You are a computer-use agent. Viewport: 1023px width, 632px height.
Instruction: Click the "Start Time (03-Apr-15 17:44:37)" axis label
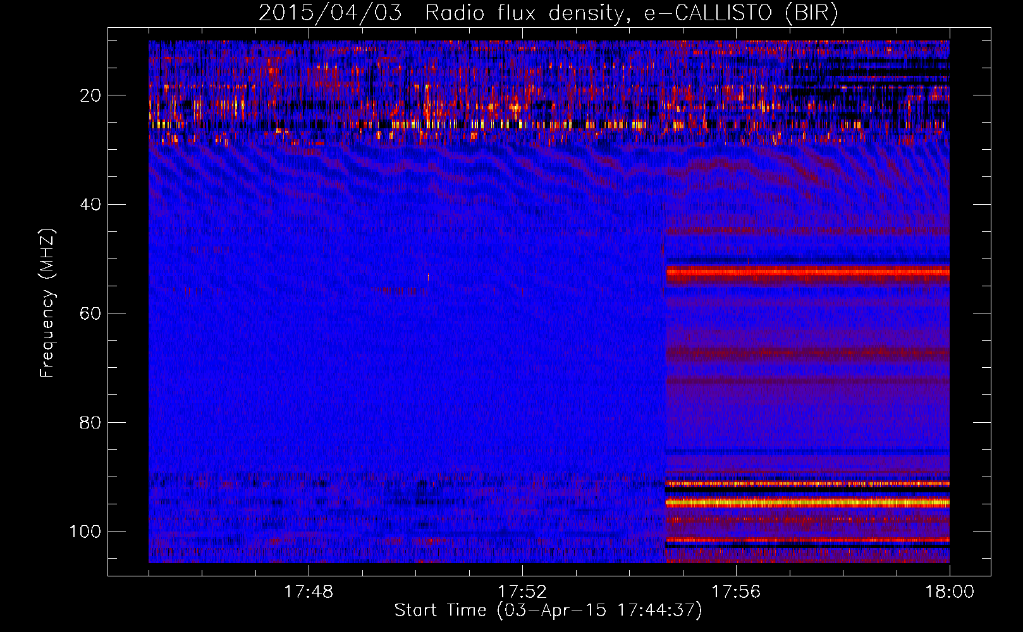coord(548,611)
